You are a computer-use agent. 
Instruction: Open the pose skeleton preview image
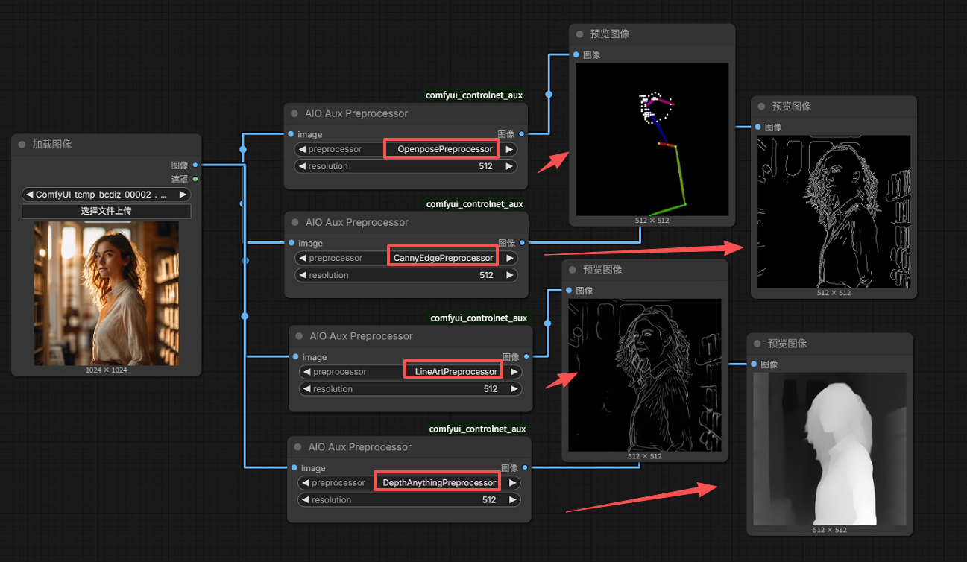coord(652,139)
